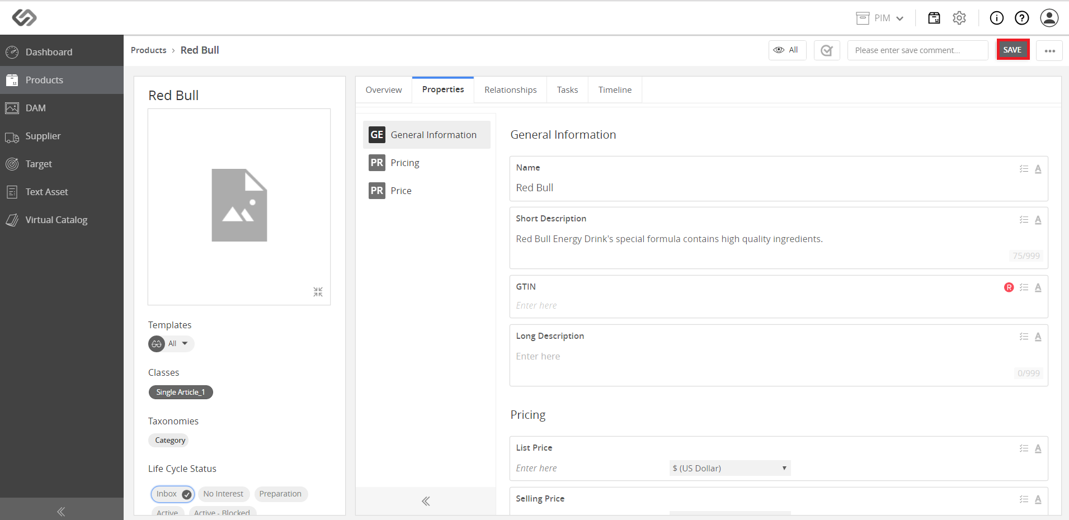The image size is (1069, 520).
Task: Click Selling Price language A icon
Action: (1038, 499)
